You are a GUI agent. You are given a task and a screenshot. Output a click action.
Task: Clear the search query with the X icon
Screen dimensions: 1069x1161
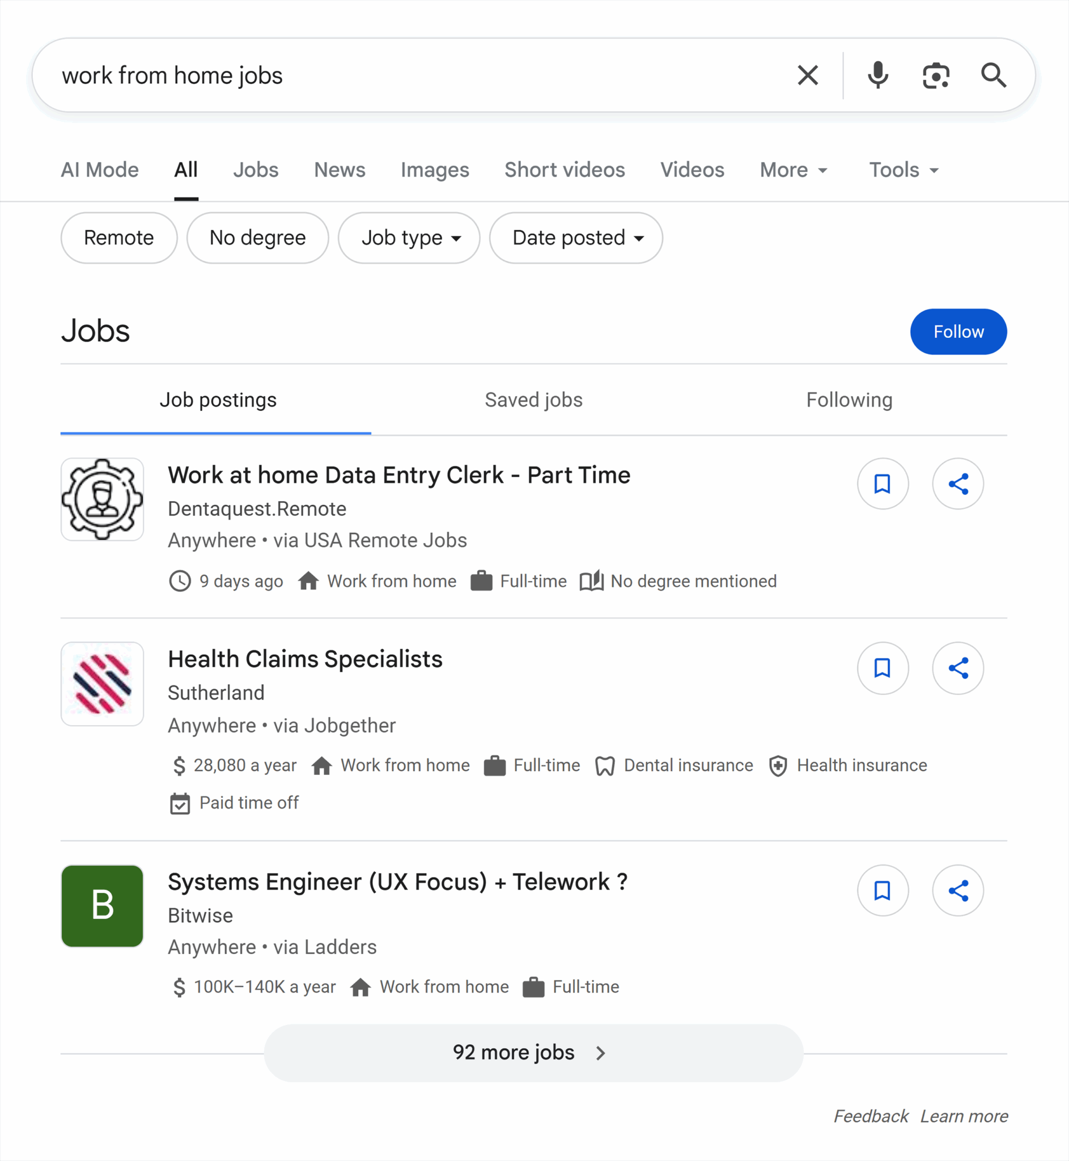808,75
